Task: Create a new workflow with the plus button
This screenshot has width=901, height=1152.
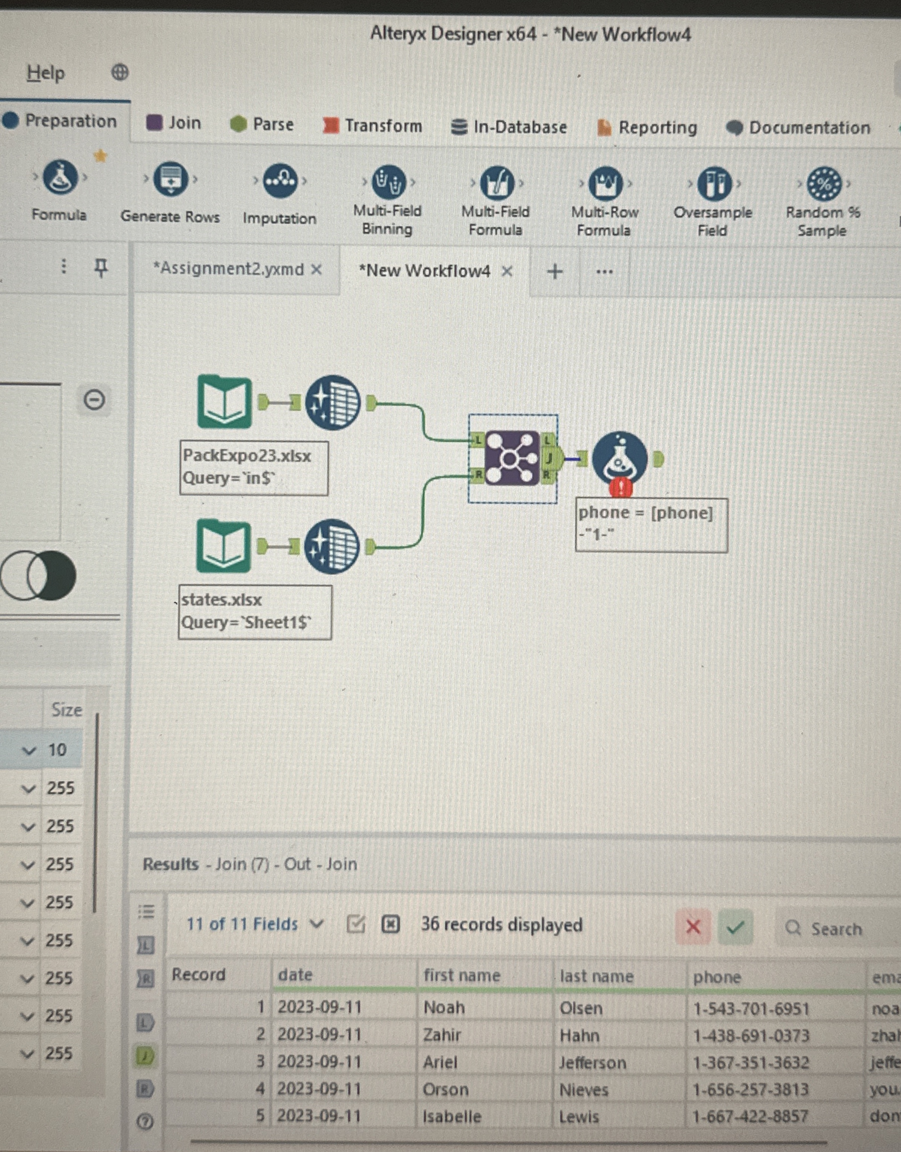Action: [x=554, y=271]
